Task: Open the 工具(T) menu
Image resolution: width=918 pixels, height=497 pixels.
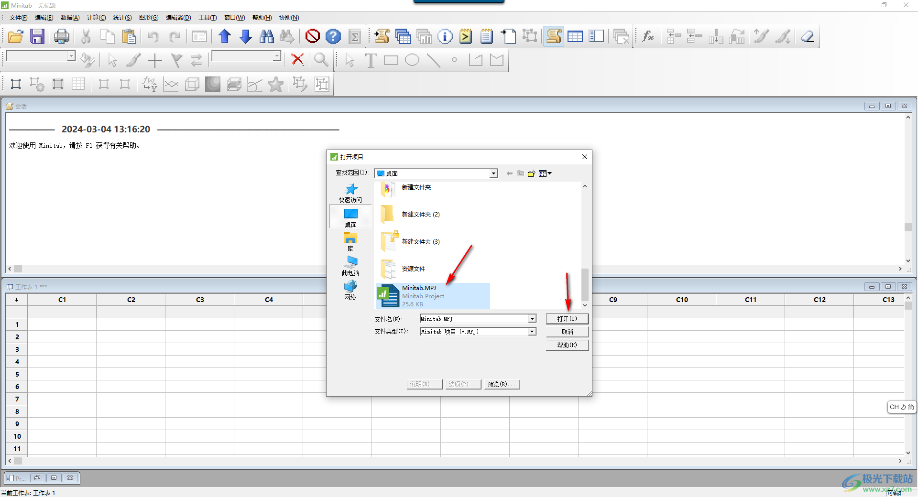Action: click(208, 18)
